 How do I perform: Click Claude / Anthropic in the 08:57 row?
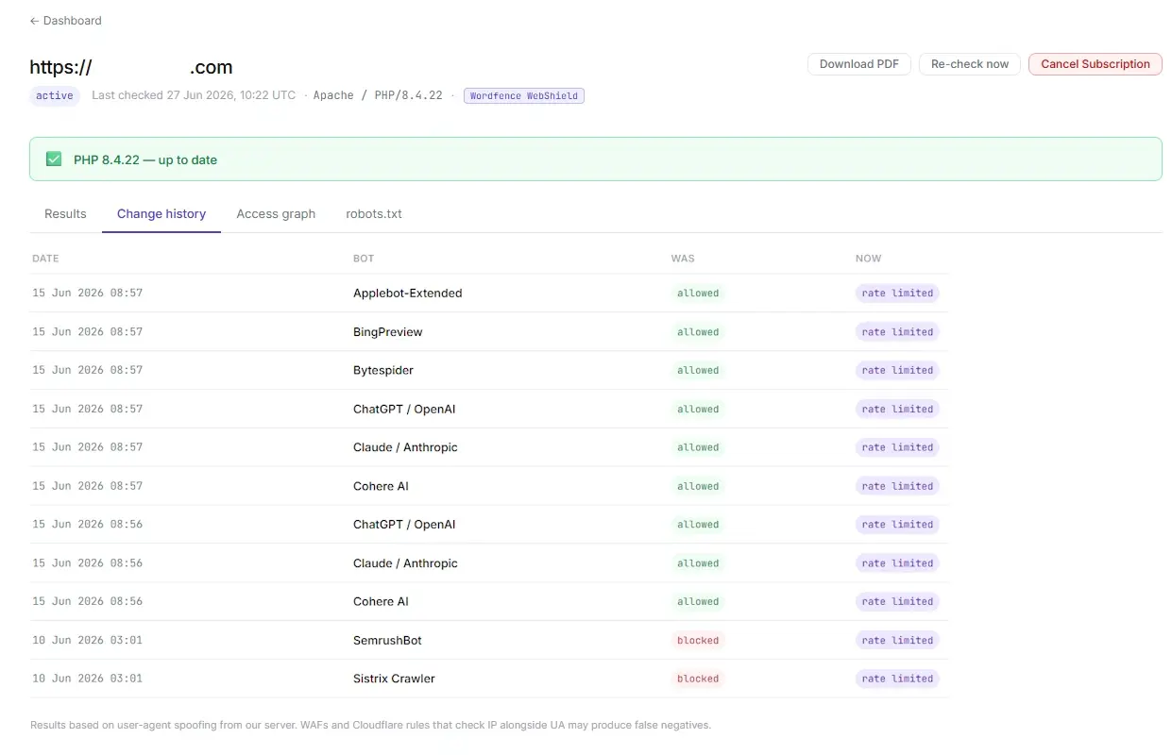(x=405, y=447)
